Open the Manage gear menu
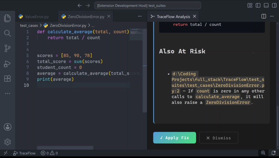Screen dimensions: 279x158 tap(7, 142)
